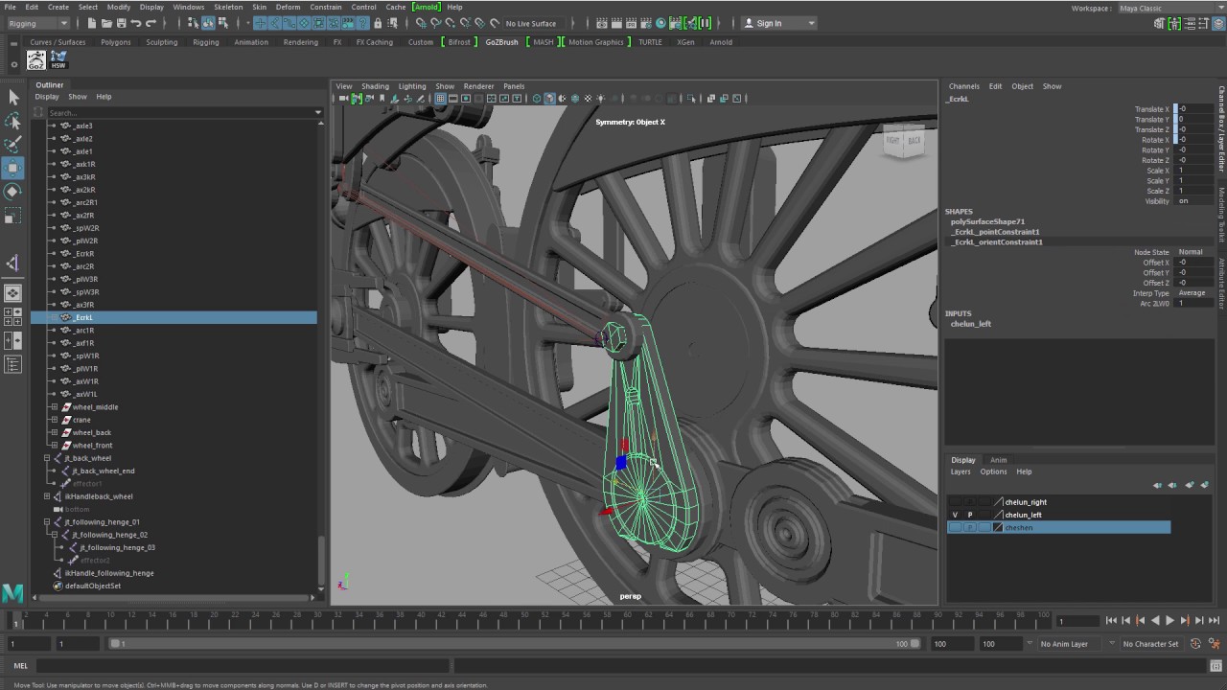The image size is (1227, 690).
Task: Click the HSW shelf icon
Action: [58, 60]
